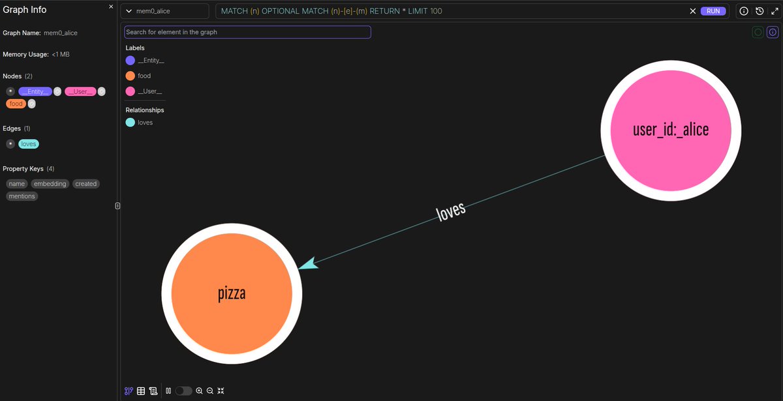Switch to the table view tab icon
The width and height of the screenshot is (783, 401).
pyautogui.click(x=141, y=391)
